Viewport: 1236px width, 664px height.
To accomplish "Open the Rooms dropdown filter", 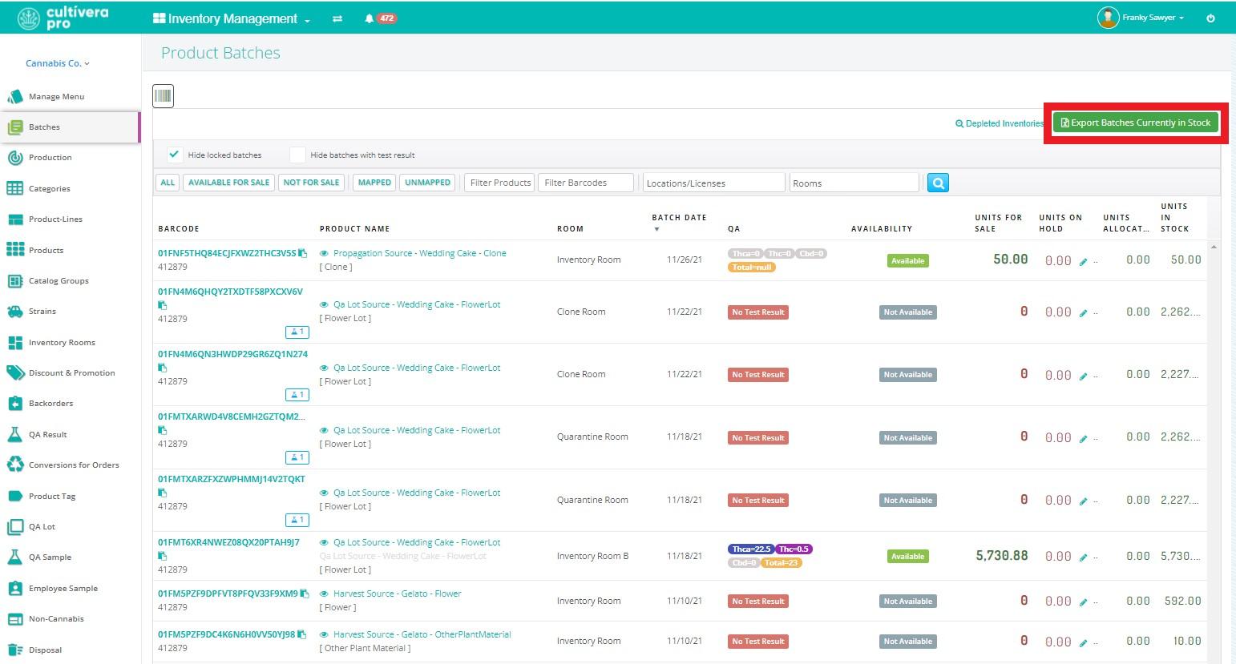I will pyautogui.click(x=854, y=183).
